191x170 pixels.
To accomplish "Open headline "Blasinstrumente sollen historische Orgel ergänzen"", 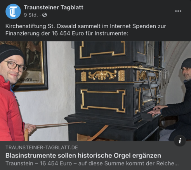I will pyautogui.click(x=83, y=156).
